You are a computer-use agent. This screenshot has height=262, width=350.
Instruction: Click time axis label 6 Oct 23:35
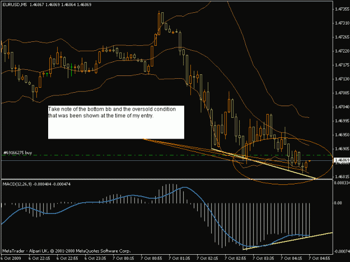pyautogui.click(x=95, y=259)
